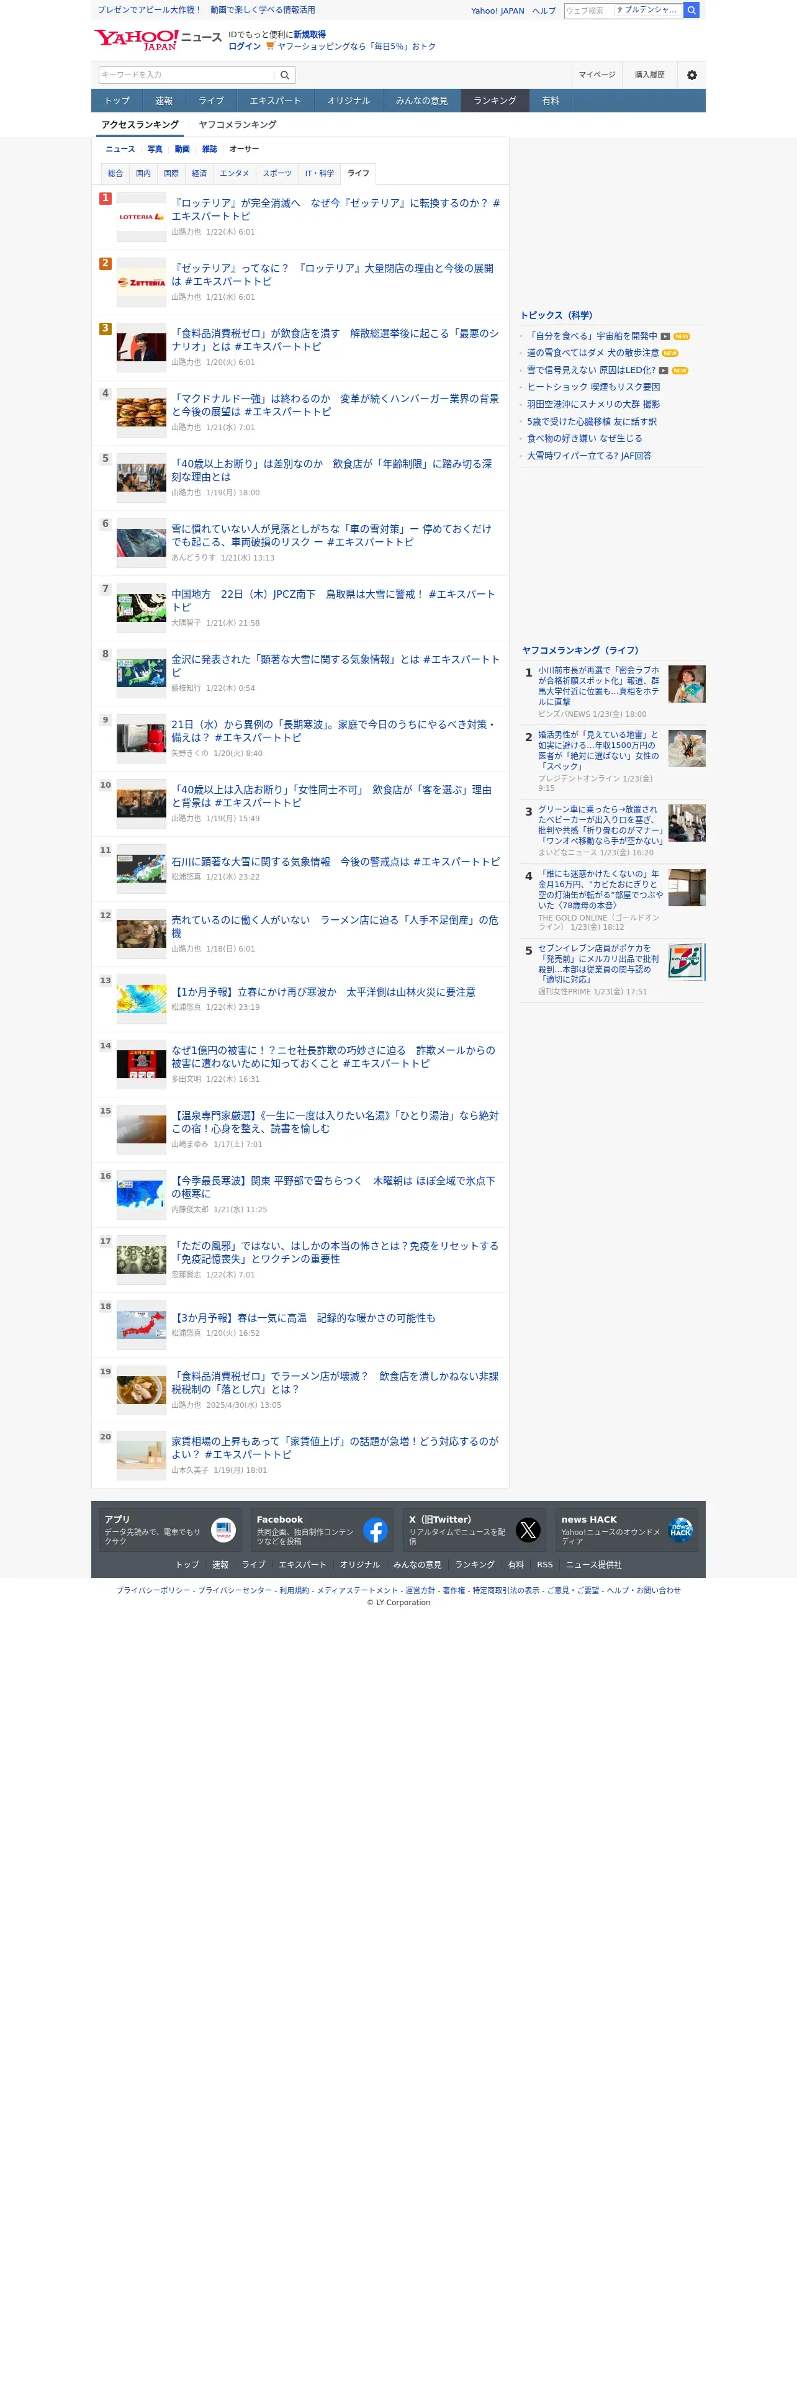Open the Facebook icon in footer

click(x=376, y=1529)
